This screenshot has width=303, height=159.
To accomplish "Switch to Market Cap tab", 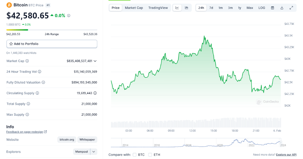I will click(134, 8).
